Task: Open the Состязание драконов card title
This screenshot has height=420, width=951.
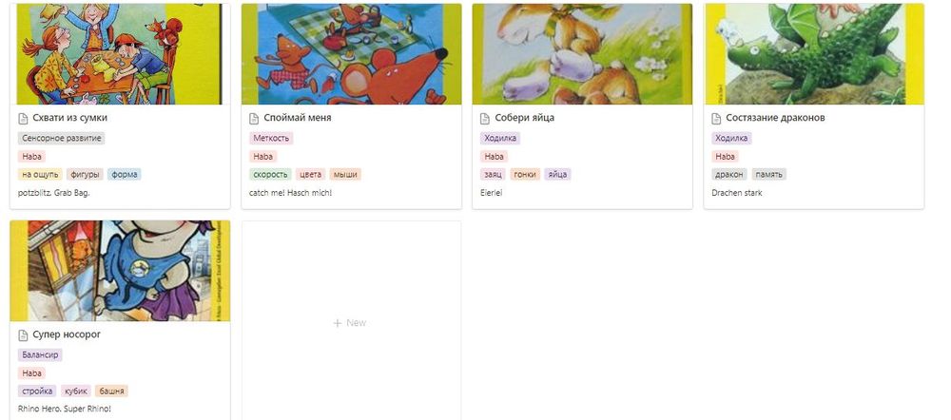Action: point(775,118)
